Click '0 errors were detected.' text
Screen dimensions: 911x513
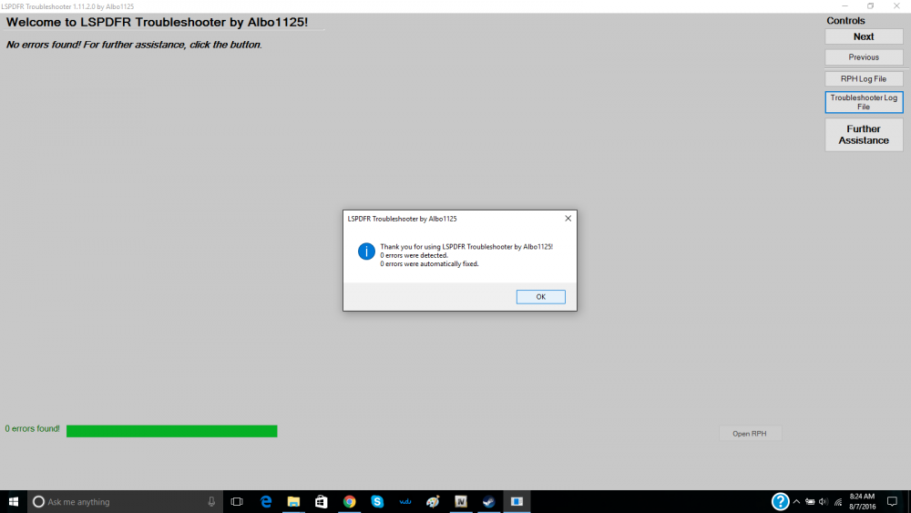(x=414, y=255)
